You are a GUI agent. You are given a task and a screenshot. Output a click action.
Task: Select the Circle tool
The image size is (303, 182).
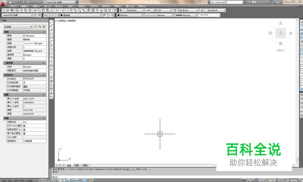coord(51,45)
